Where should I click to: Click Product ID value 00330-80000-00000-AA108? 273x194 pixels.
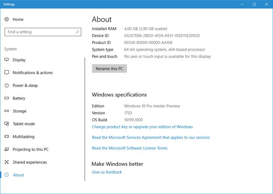148,43
